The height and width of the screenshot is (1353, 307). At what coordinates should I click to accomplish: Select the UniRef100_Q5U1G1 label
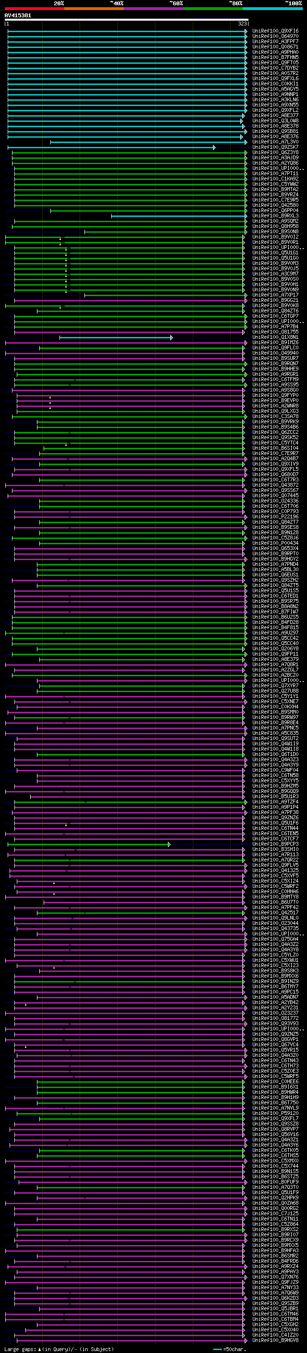tap(275, 252)
